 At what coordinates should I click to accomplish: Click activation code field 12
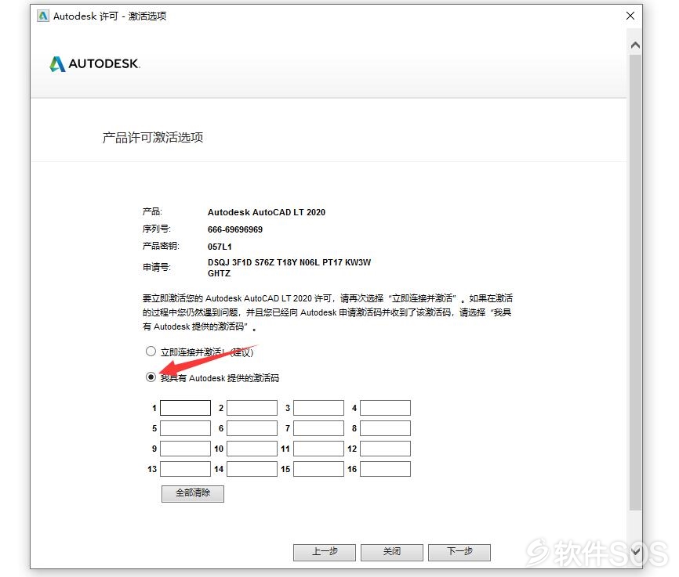click(x=386, y=449)
